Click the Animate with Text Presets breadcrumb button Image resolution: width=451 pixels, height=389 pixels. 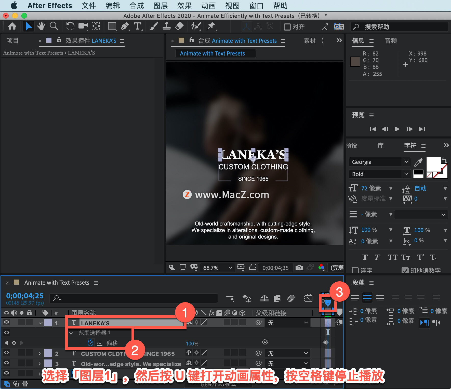click(216, 53)
